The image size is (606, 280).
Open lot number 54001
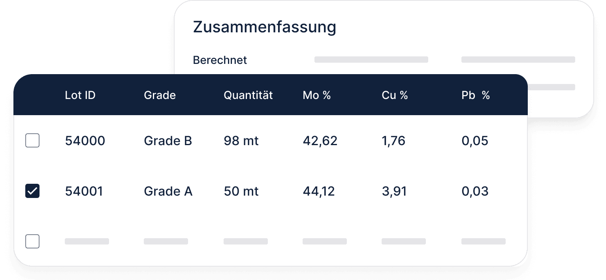point(84,191)
